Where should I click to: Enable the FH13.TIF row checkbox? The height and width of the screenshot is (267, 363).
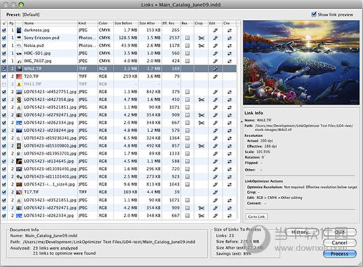click(4, 84)
